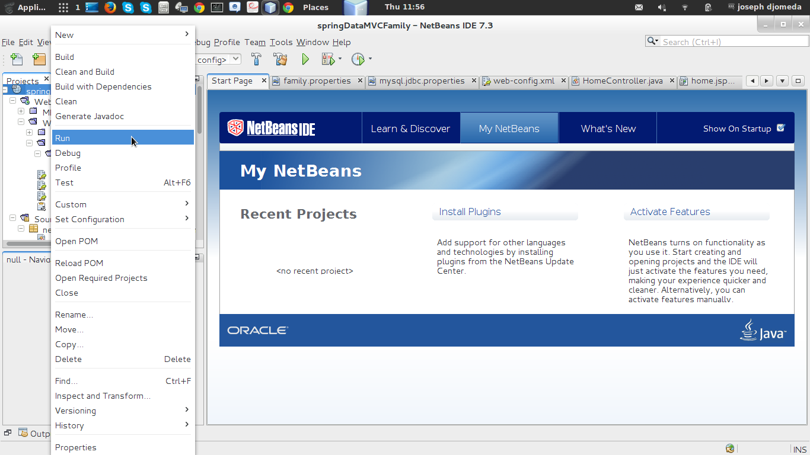Open the terminal icon in top panel

coord(217,7)
